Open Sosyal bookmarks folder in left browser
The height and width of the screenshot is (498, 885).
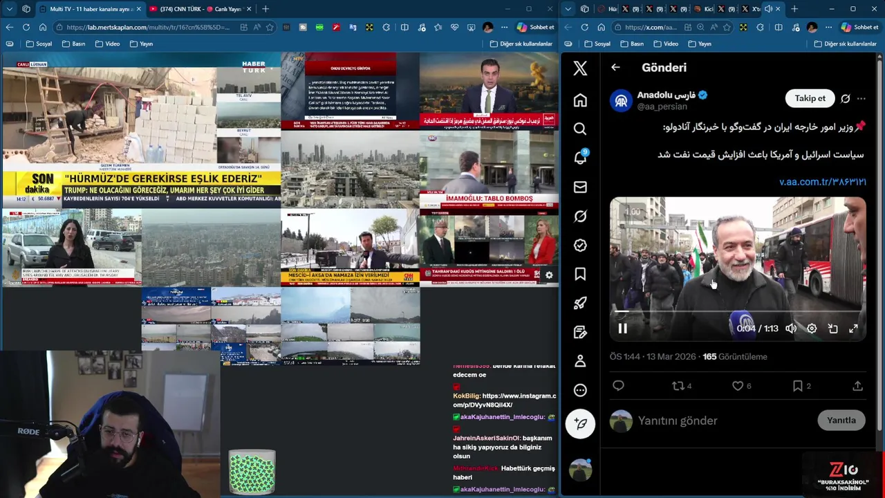(x=39, y=44)
